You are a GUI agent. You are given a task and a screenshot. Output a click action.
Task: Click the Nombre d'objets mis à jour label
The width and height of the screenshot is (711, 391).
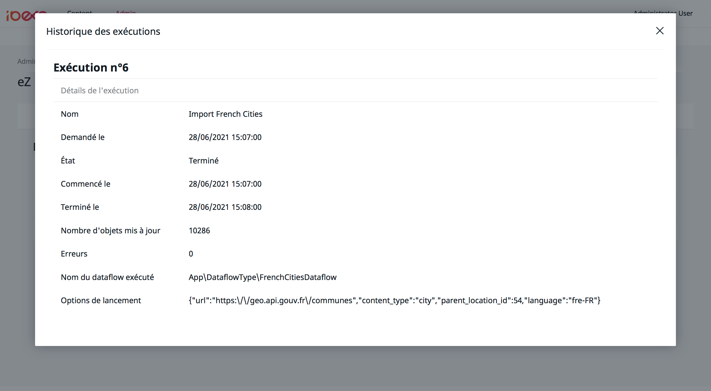click(x=110, y=231)
